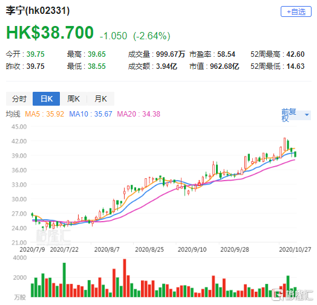Open the 周K weekly chart tab

73,98
